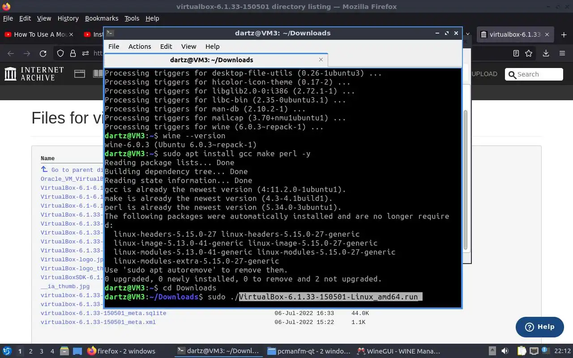
Task: Open the volume speaker tray icon
Action: tap(505, 351)
